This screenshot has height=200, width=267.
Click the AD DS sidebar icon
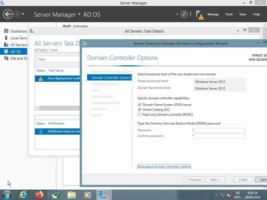6,51
